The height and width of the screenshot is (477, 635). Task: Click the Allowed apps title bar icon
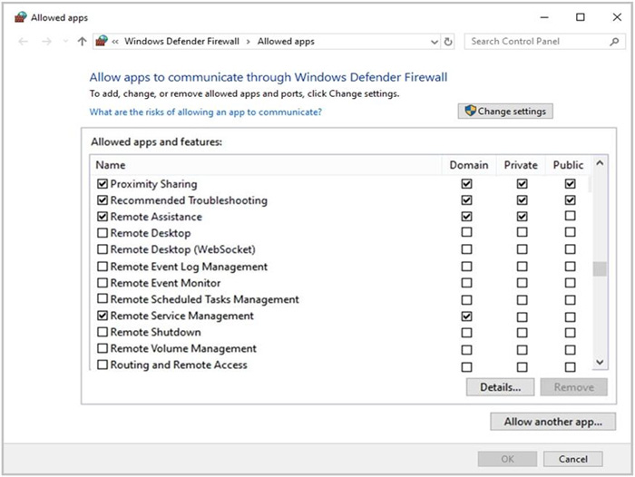point(20,17)
